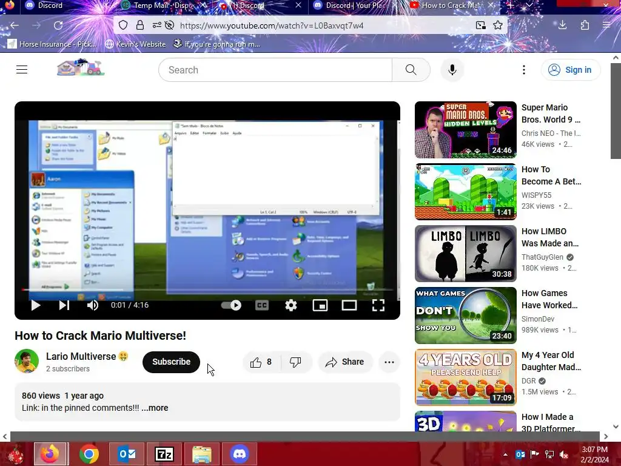Toggle closed captions

262,305
